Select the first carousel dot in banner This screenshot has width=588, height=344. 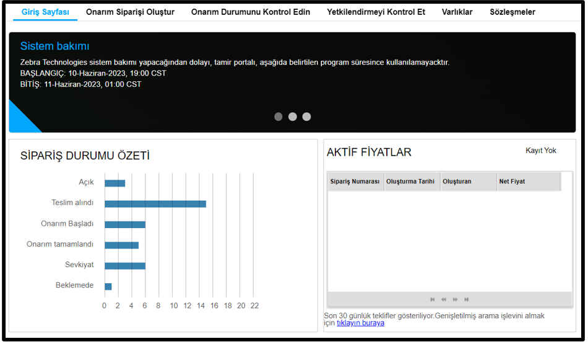pyautogui.click(x=279, y=117)
